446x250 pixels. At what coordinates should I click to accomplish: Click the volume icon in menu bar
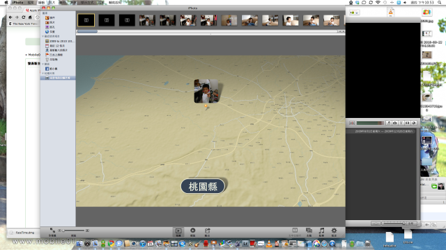[x=405, y=2]
